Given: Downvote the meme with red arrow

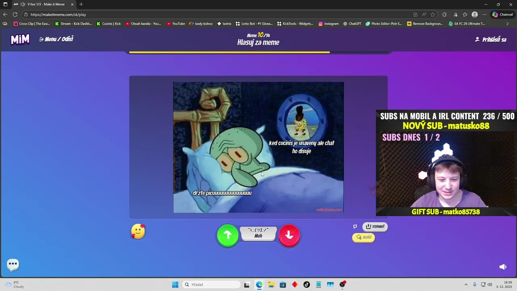Looking at the screenshot, I should coord(289,235).
